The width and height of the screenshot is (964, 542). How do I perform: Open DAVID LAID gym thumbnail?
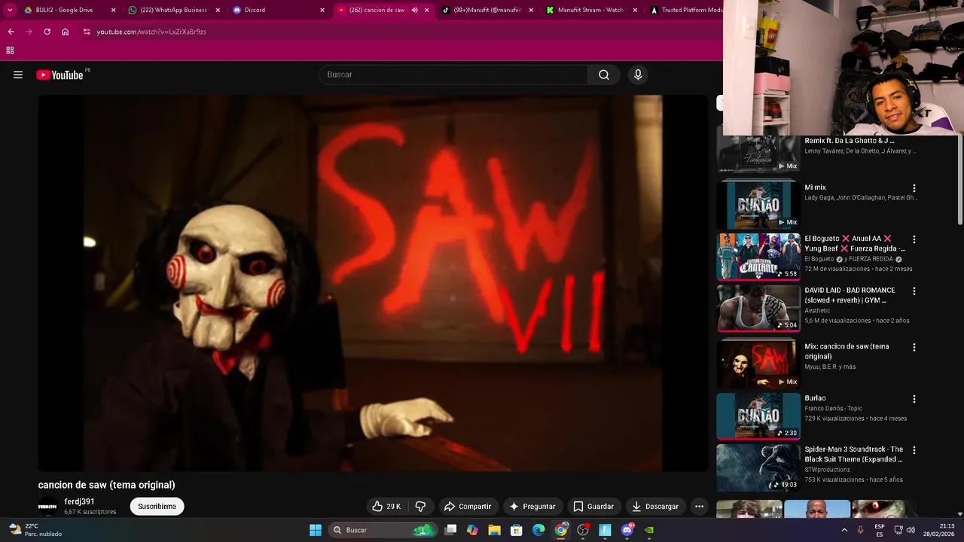758,308
